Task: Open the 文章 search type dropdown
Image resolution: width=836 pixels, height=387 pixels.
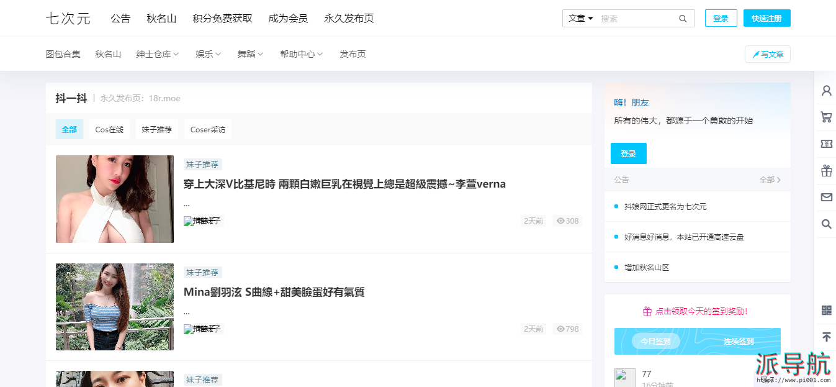Action: (581, 19)
